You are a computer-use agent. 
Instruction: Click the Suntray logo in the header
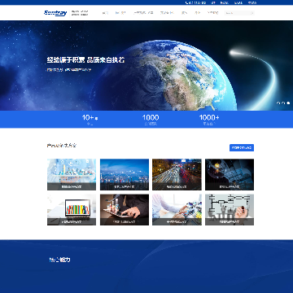(55, 13)
